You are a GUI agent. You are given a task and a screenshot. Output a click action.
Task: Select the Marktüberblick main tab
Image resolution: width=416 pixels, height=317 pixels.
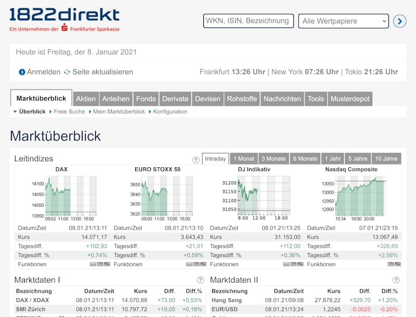pos(41,98)
